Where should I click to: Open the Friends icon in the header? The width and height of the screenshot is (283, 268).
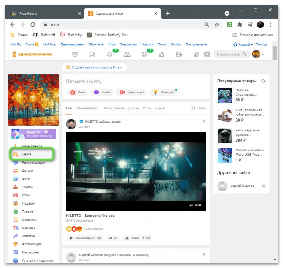coord(127,55)
